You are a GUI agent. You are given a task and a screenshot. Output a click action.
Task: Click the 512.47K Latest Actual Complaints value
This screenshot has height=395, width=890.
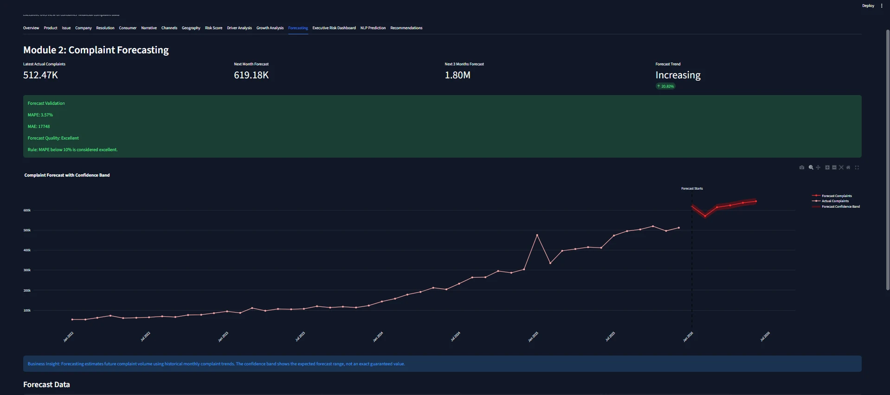click(41, 75)
